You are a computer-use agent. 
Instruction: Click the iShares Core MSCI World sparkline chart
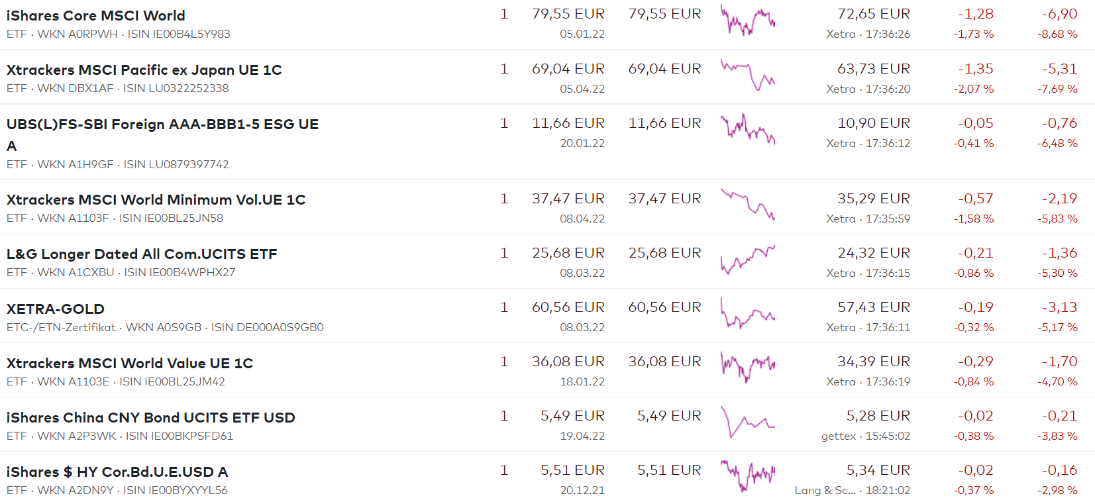point(748,21)
